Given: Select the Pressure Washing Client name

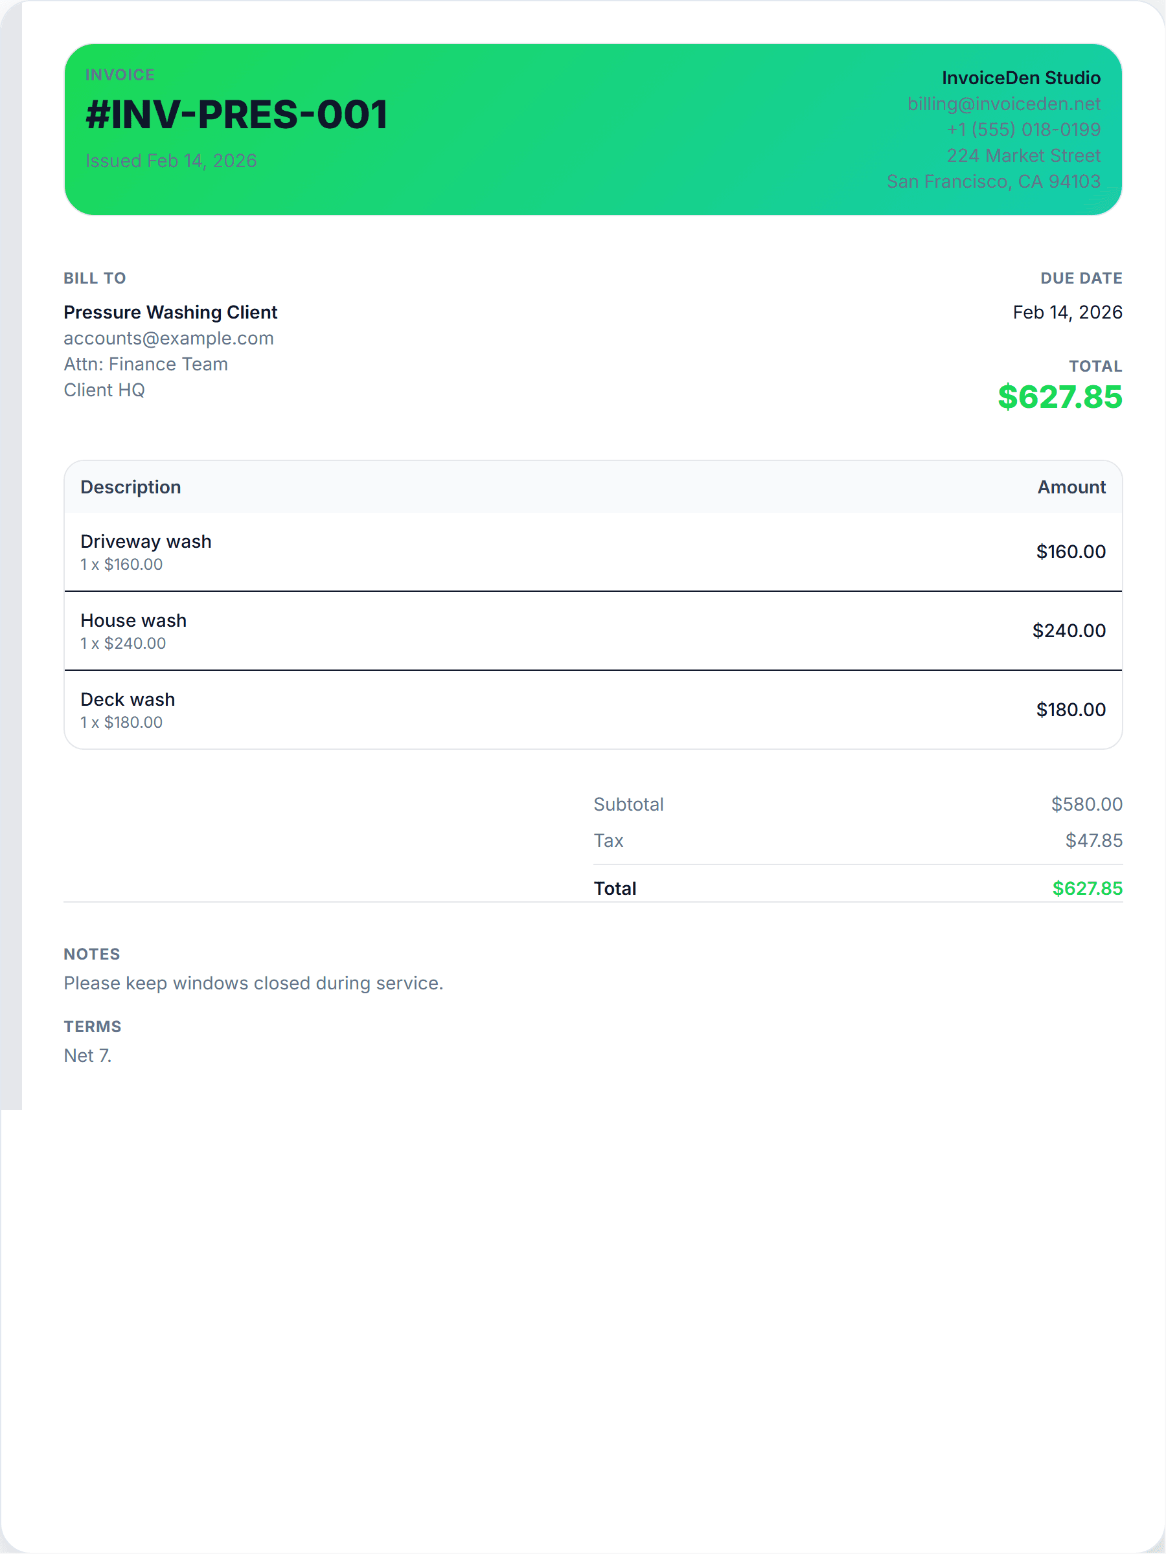Looking at the screenshot, I should click(170, 312).
